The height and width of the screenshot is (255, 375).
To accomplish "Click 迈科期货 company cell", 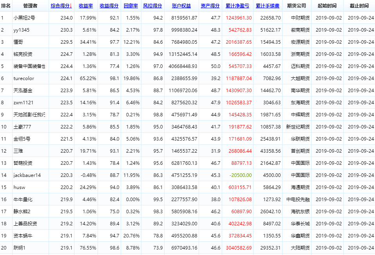I will (x=300, y=66).
